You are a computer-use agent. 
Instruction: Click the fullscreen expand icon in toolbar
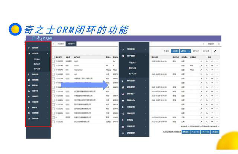click(215, 51)
